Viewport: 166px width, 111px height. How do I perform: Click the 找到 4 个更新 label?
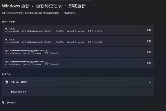tap(9, 22)
